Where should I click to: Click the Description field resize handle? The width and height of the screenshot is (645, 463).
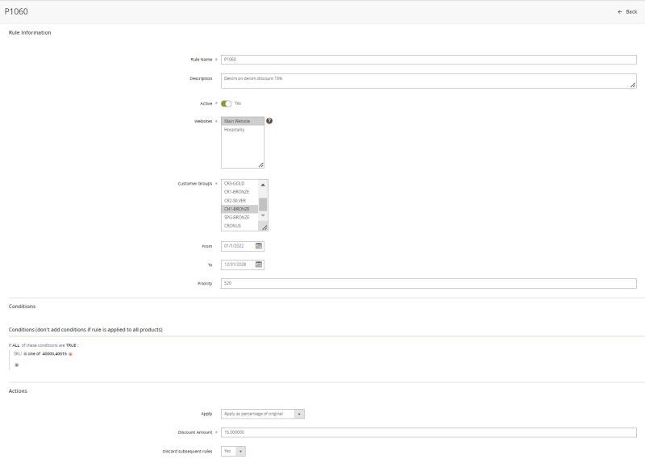[x=633, y=85]
